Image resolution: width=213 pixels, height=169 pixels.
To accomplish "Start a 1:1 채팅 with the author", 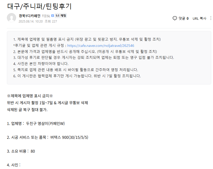I will [61, 16].
